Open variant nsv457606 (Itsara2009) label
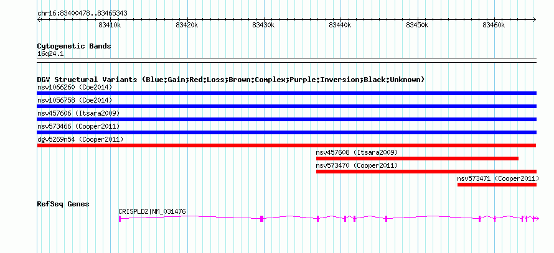 (78, 113)
